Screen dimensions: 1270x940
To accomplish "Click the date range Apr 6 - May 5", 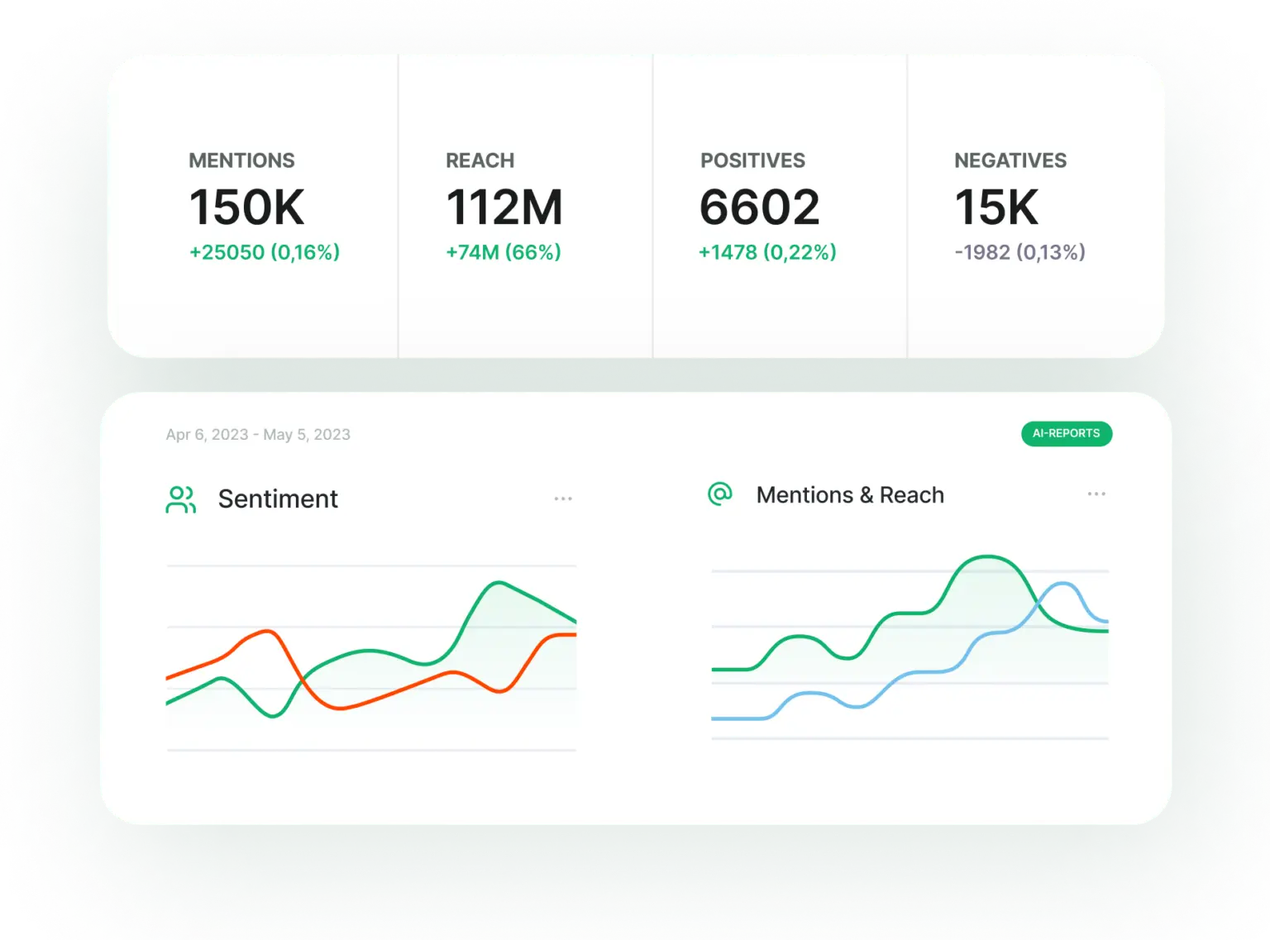I will 259,434.
